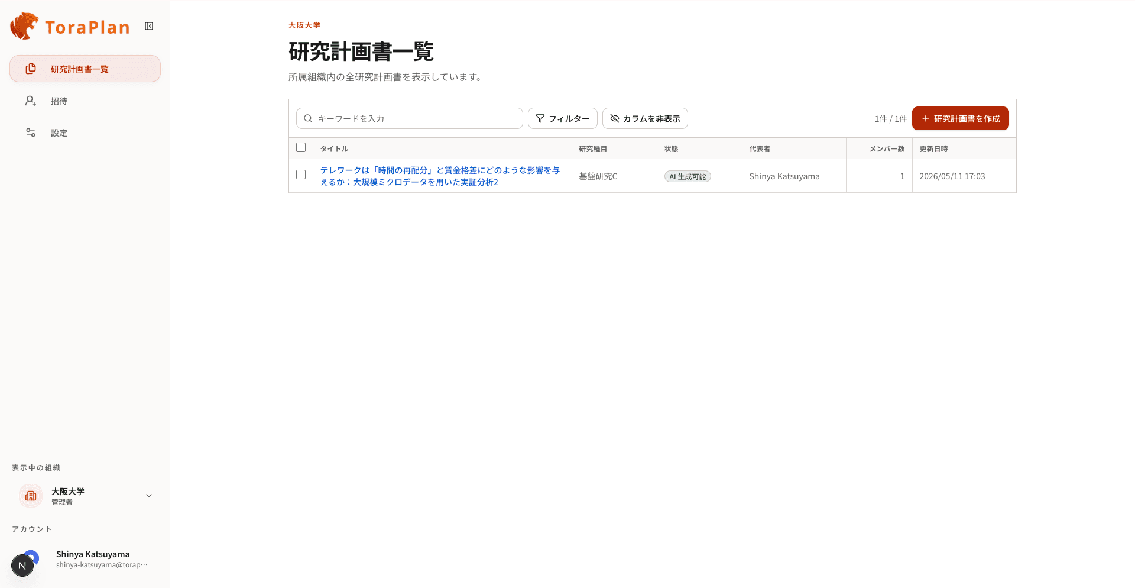Open the 招待 sidebar item
Viewport: 1135px width, 588px height.
tap(85, 101)
